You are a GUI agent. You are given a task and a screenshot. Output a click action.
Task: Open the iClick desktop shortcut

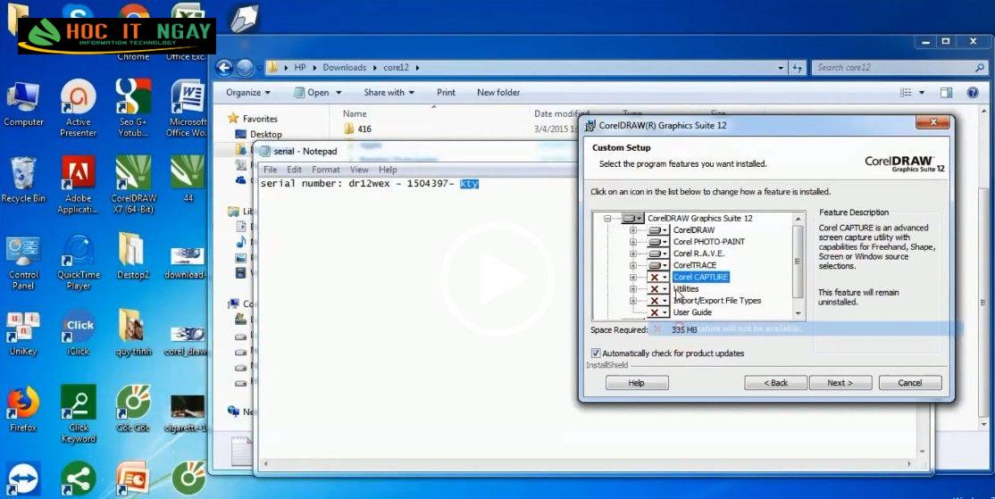pos(79,333)
